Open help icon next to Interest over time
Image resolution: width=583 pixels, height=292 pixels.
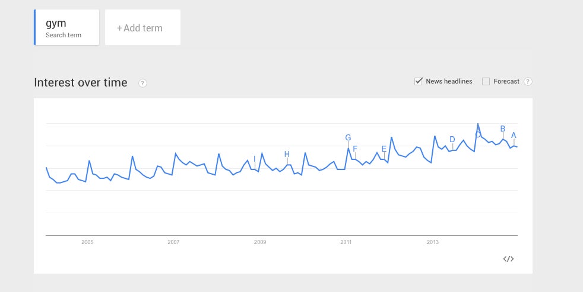point(142,83)
